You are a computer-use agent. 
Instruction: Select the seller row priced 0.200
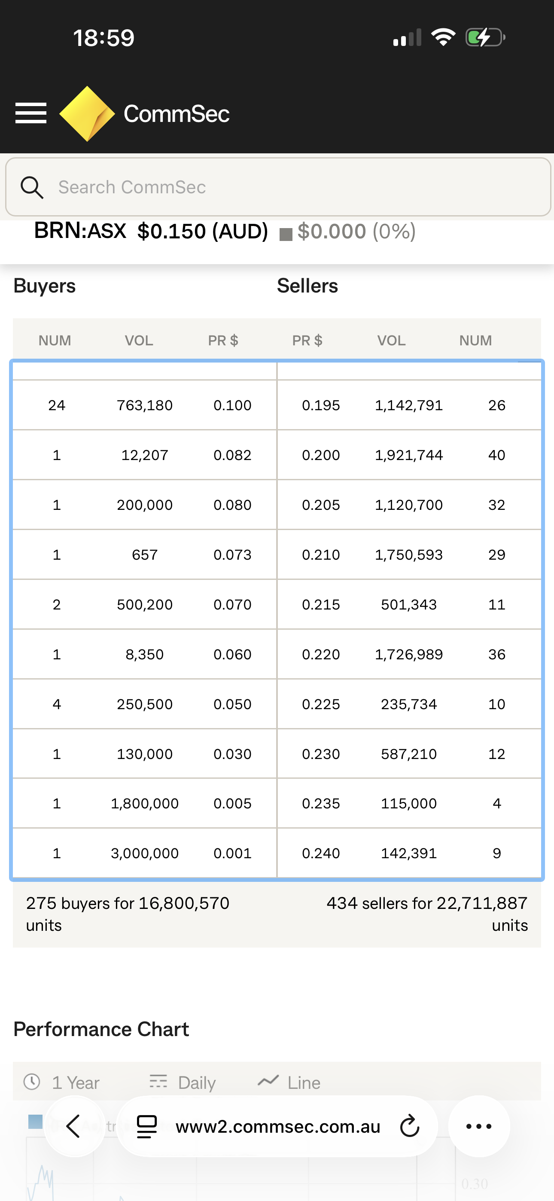[409, 455]
